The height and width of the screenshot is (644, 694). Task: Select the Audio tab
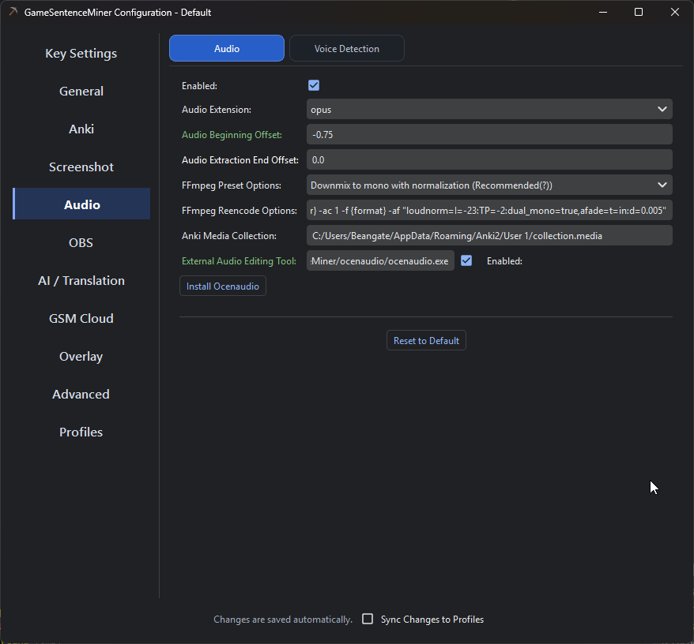(x=227, y=48)
